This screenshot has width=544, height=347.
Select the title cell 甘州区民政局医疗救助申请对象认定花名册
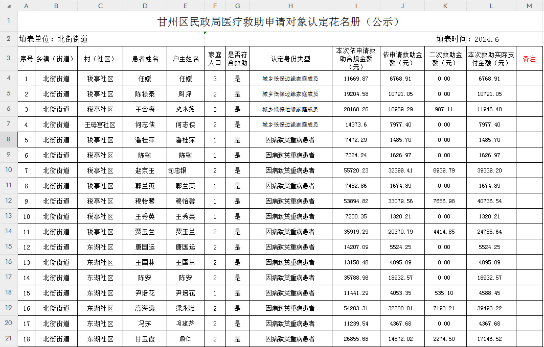[x=279, y=22]
